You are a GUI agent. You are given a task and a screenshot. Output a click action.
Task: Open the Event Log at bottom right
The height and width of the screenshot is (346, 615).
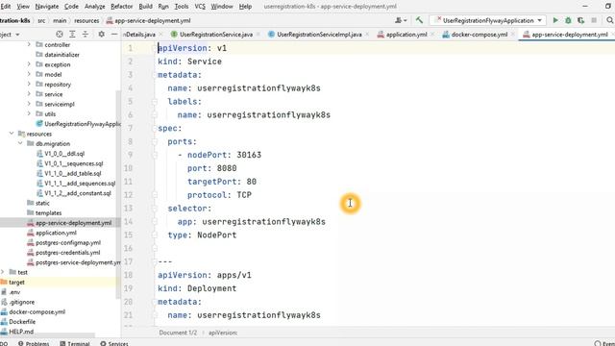pos(604,343)
